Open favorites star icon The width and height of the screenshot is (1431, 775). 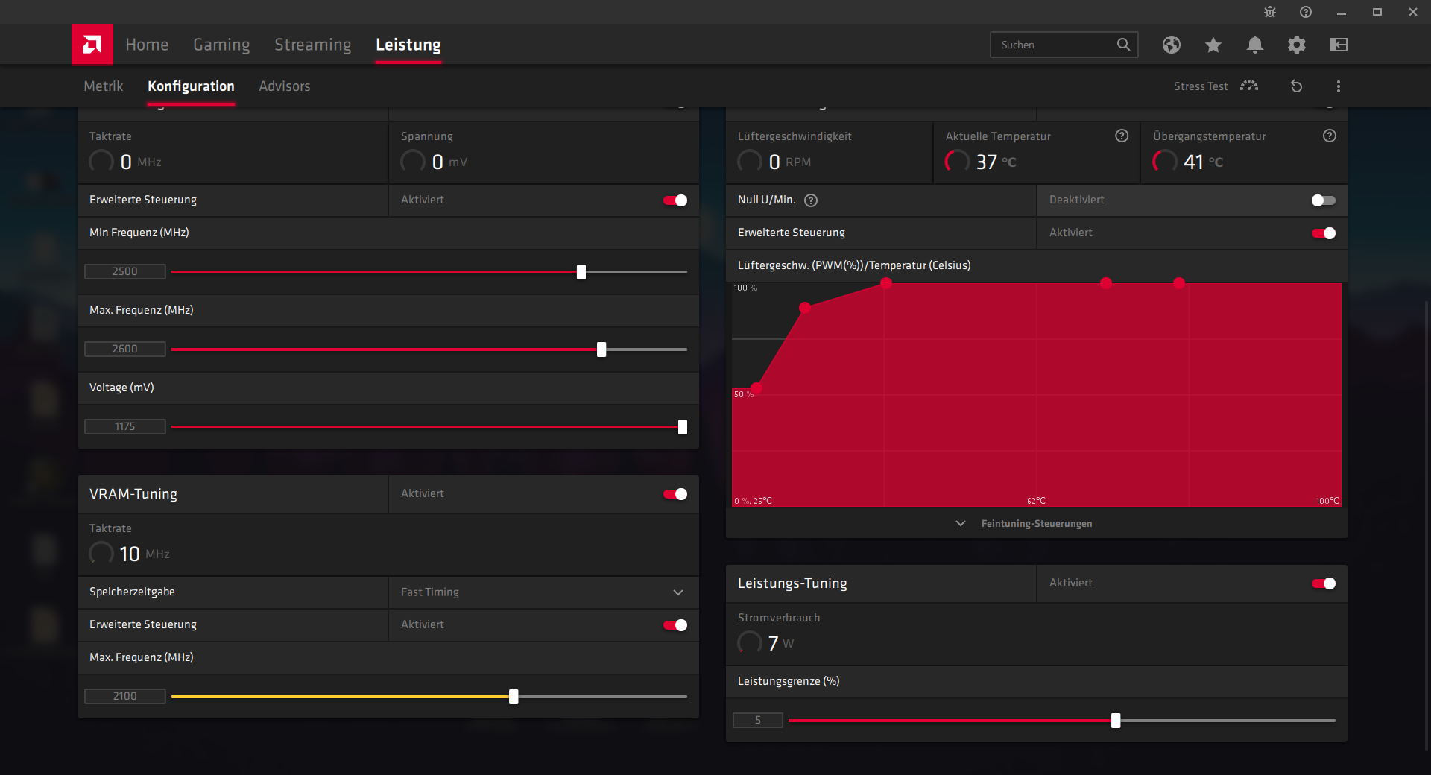point(1213,45)
